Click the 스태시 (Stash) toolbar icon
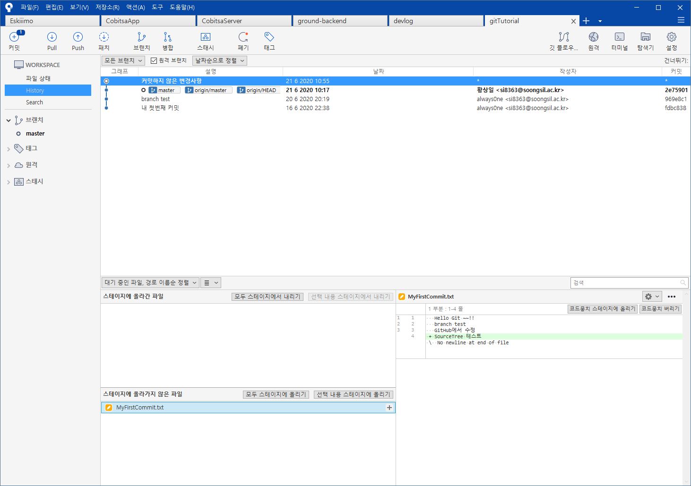This screenshot has height=486, width=691. [206, 41]
